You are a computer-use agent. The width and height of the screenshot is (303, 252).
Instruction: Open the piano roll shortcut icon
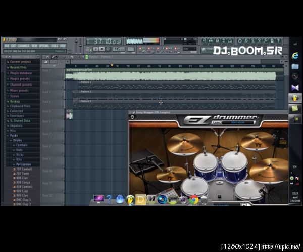[x=217, y=41]
